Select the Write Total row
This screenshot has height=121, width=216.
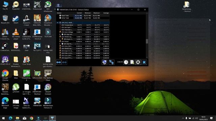pos(83,18)
